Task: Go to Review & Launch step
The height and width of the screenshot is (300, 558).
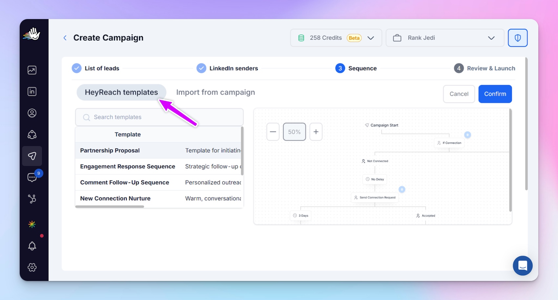Action: tap(485, 68)
